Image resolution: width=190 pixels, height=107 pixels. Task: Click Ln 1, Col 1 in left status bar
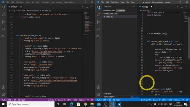52,100
